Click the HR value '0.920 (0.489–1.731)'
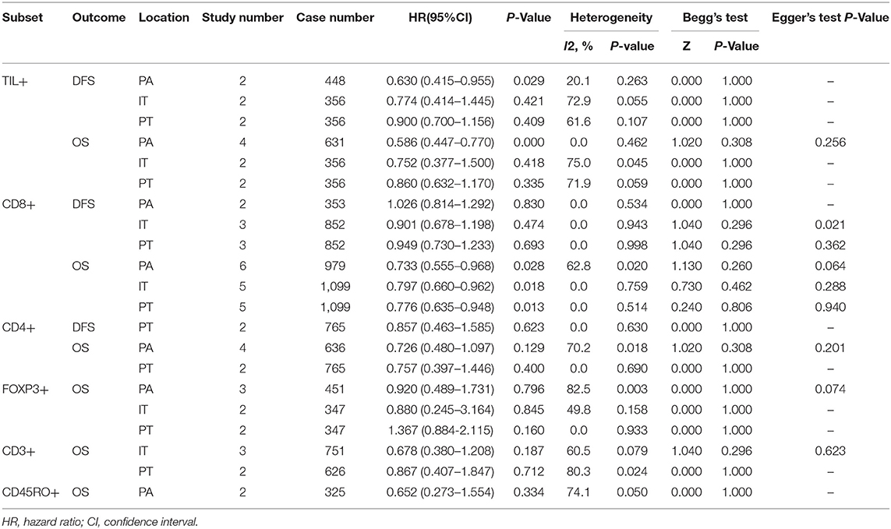 (440, 390)
